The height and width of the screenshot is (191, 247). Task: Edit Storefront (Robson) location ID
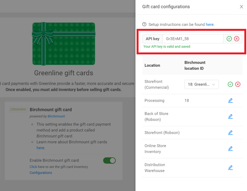coord(230,133)
